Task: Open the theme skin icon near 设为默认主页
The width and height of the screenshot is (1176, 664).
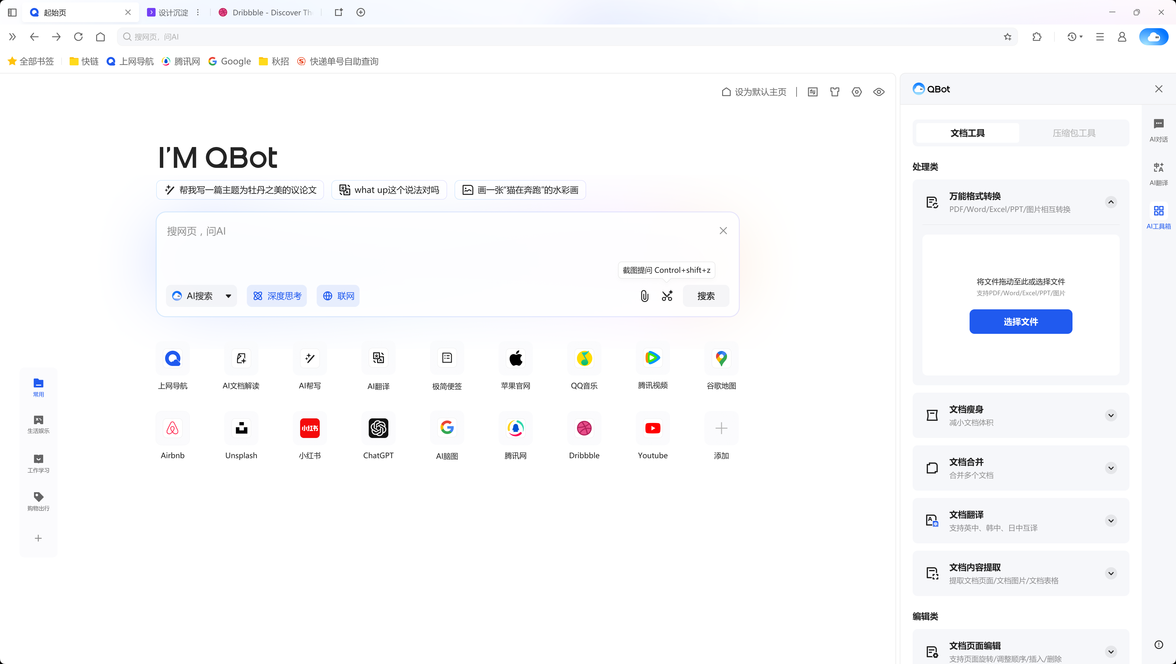Action: click(835, 92)
